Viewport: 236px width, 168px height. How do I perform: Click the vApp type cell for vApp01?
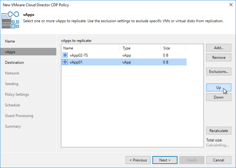[x=126, y=62]
